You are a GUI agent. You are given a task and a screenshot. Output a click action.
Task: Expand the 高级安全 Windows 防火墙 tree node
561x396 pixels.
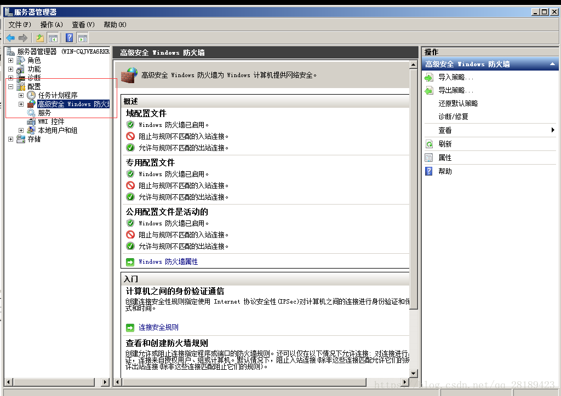(x=21, y=104)
